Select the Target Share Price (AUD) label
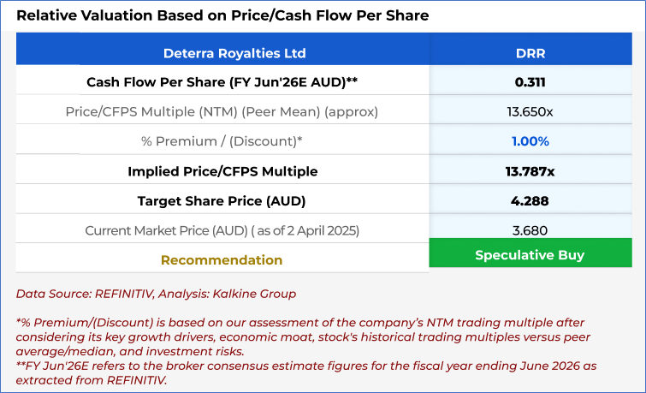Image resolution: width=646 pixels, height=393 pixels. click(x=222, y=201)
